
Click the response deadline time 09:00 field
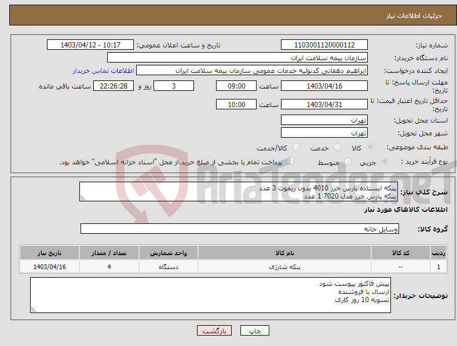pyautogui.click(x=236, y=86)
